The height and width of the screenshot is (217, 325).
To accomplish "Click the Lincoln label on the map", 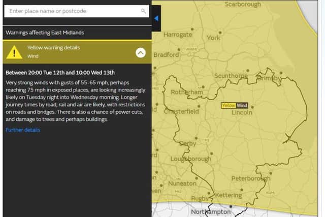I will coord(242,112).
